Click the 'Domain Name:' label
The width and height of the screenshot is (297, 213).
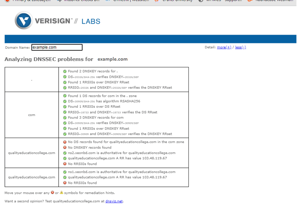(x=17, y=48)
